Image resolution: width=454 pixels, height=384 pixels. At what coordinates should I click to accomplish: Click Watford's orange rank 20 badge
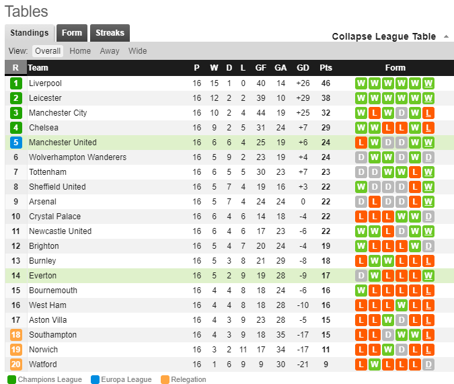[x=16, y=364]
